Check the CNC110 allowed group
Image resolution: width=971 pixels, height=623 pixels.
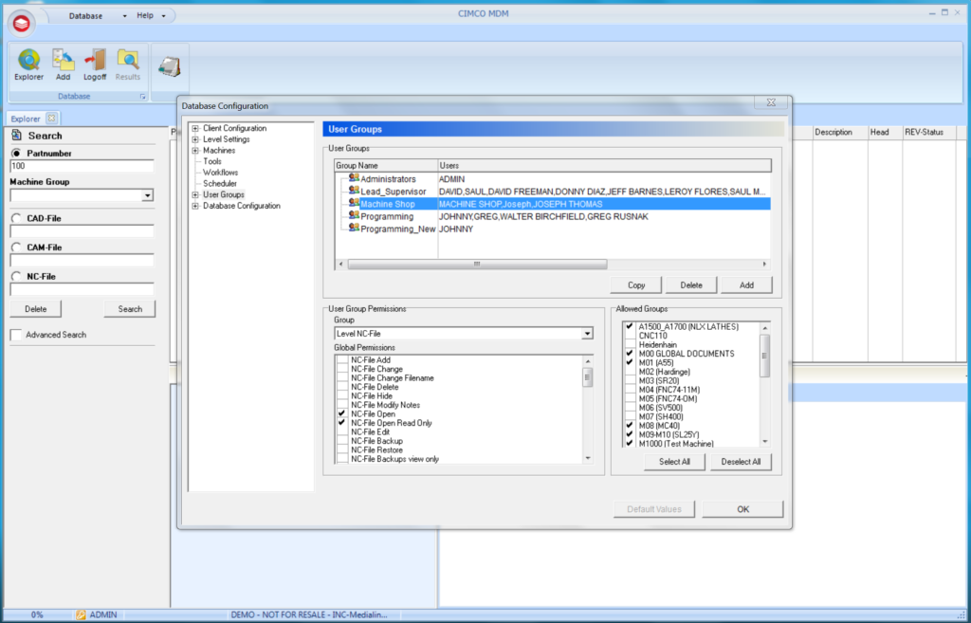point(630,336)
